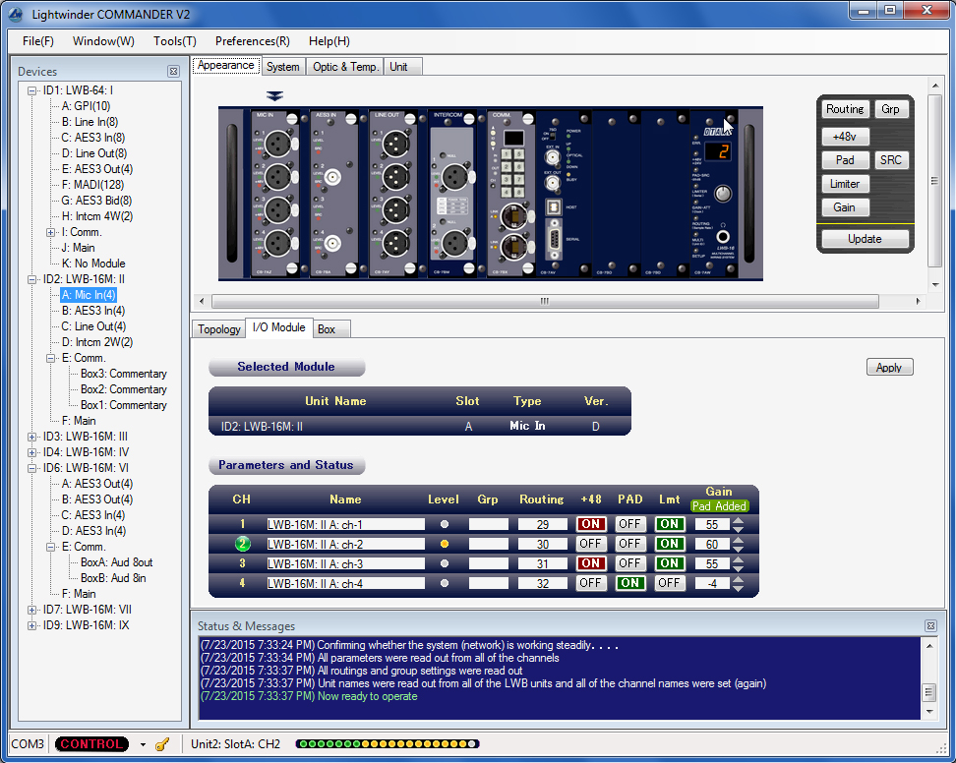
Task: Click the green channel 2 number badge
Action: (242, 544)
